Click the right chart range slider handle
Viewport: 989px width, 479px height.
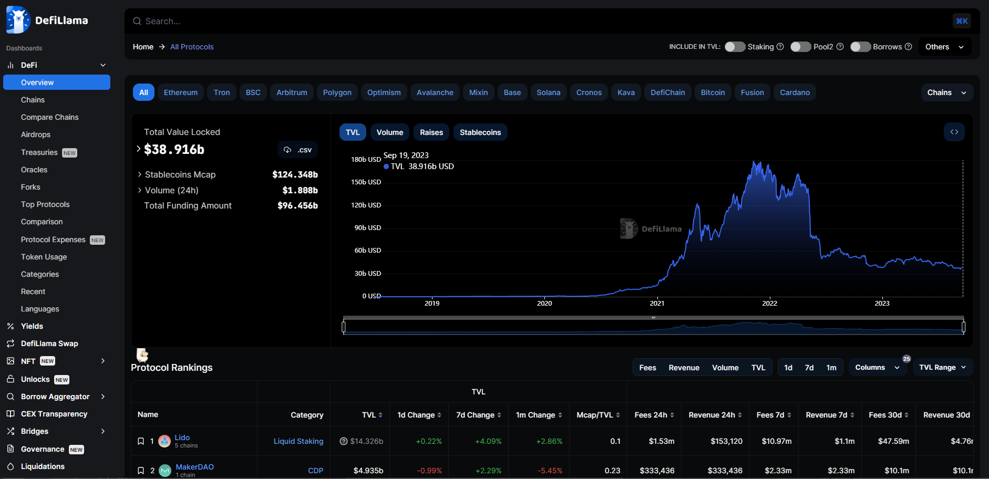(x=963, y=327)
